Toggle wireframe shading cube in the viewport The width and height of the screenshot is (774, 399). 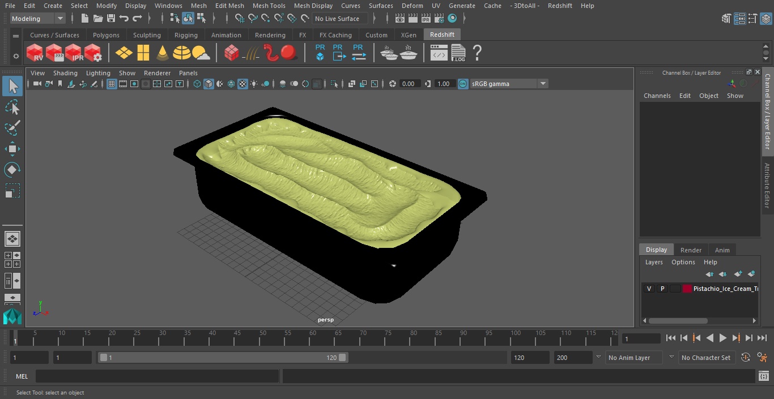(x=197, y=84)
